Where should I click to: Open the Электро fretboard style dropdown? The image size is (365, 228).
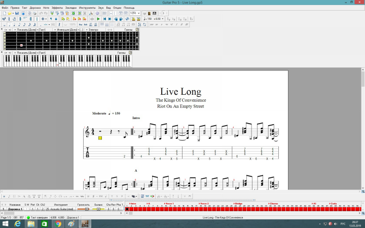click(92, 30)
